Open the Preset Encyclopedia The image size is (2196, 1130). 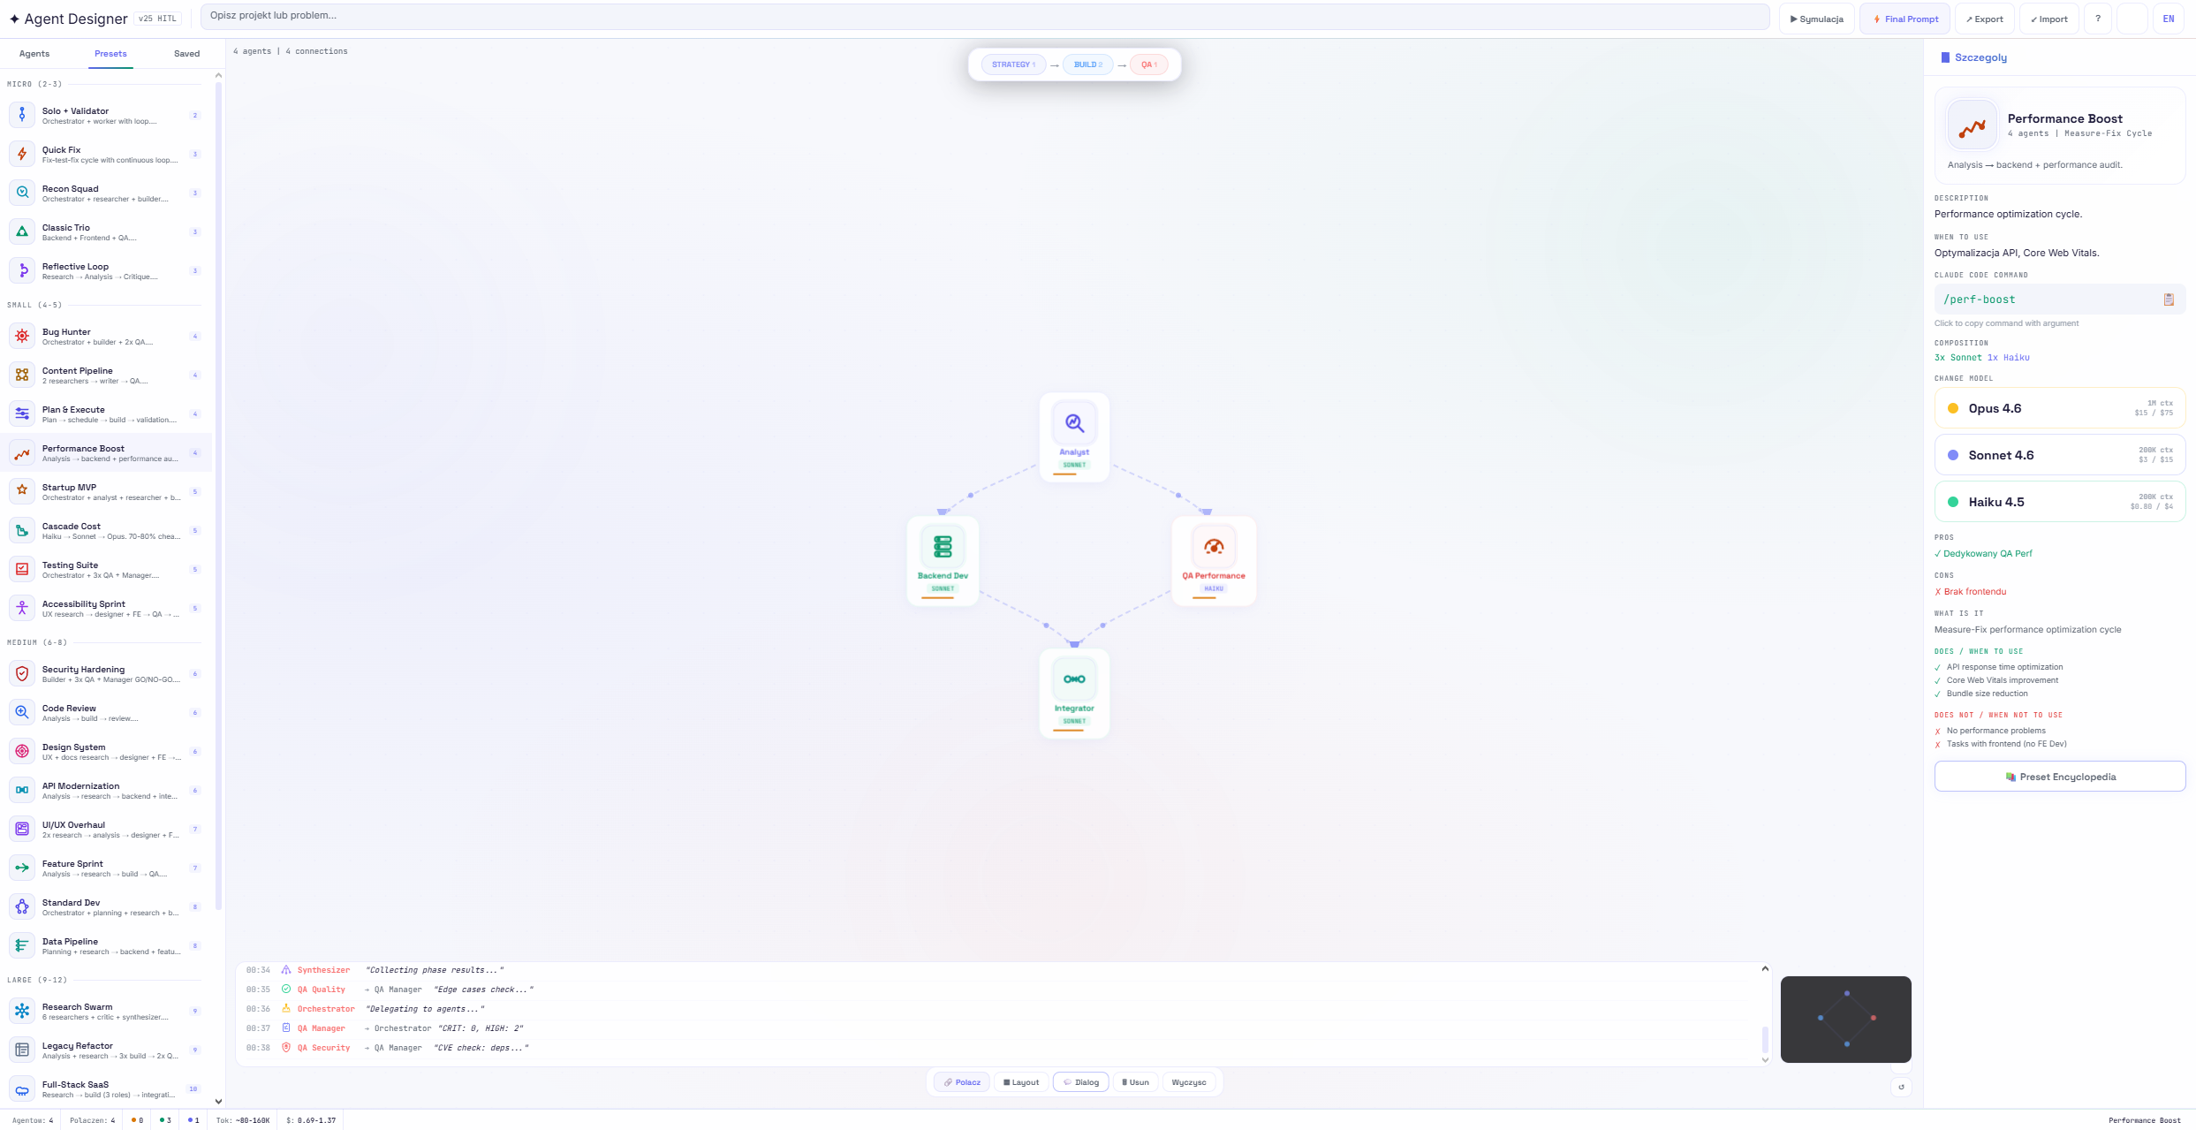pos(2059,777)
